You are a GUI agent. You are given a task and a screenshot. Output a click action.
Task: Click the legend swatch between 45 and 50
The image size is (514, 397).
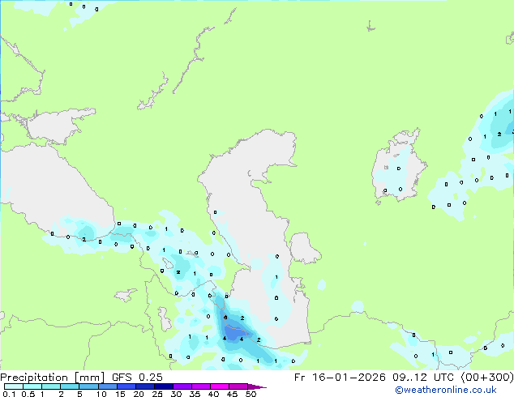238,386
